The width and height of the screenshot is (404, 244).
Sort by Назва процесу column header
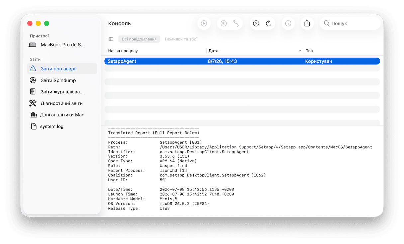coord(123,51)
